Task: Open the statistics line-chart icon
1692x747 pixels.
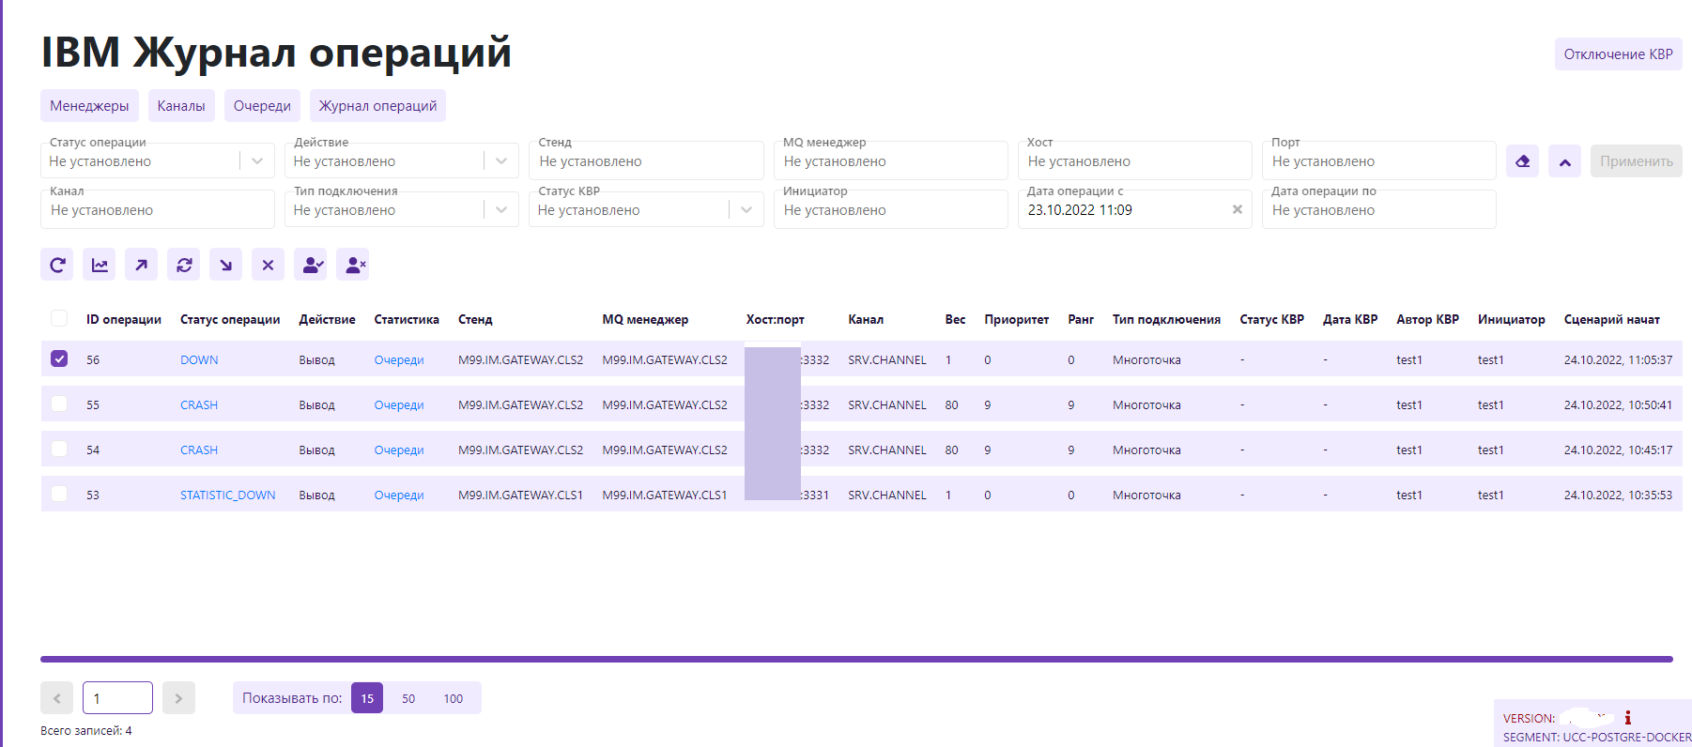Action: click(100, 265)
